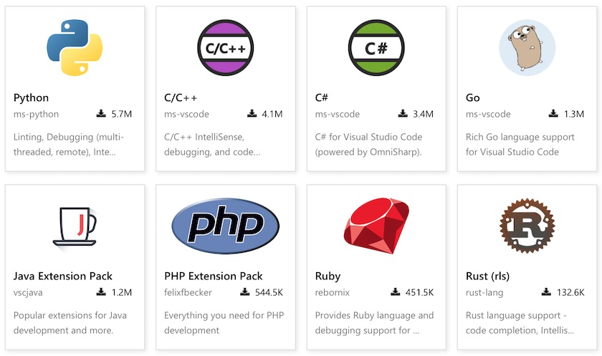Click the rebornix publisher name
Screen dimensions: 602x356
point(333,292)
